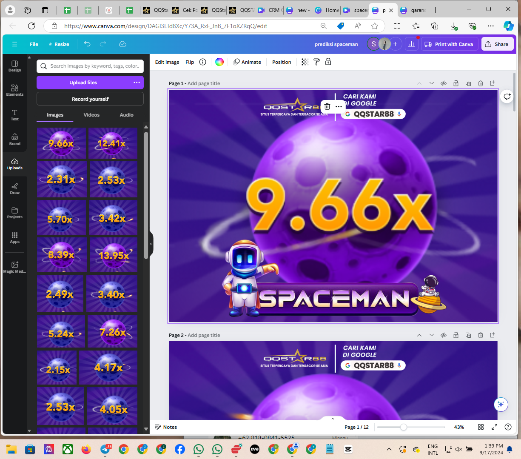Lock Page 2

(456, 335)
